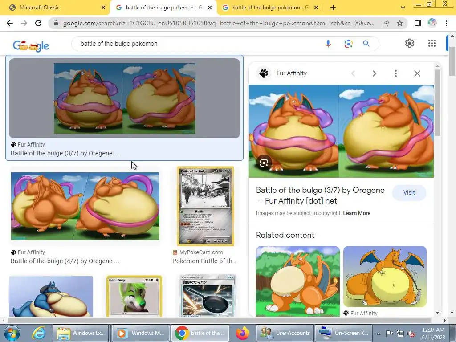
Task: Share this page from the address bar
Action: pyautogui.click(x=386, y=23)
